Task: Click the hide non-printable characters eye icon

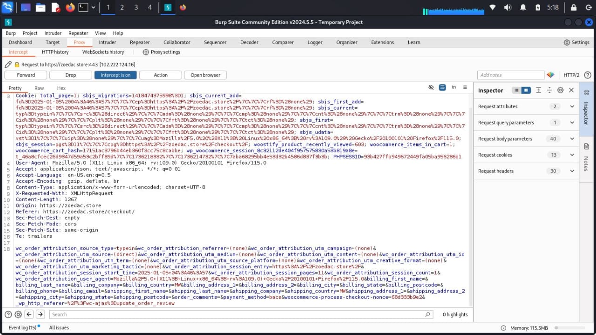Action: click(x=431, y=88)
